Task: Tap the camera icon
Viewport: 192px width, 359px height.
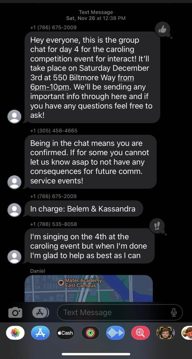Action: point(15,312)
